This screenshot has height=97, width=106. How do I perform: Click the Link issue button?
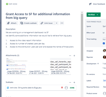[x=47, y=23]
